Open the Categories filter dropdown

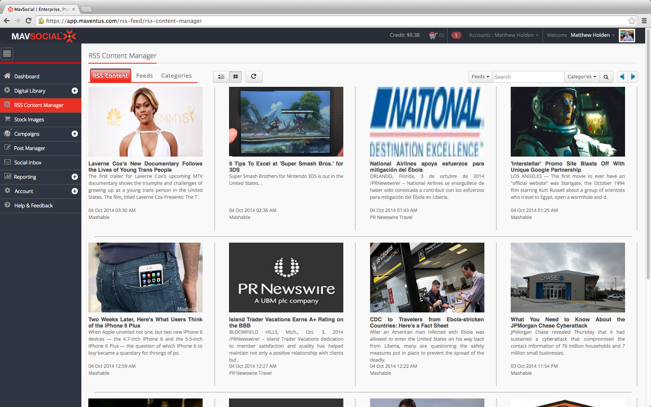pyautogui.click(x=582, y=77)
